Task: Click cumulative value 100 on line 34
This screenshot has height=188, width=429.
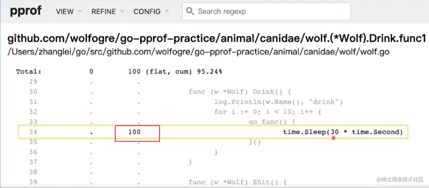Action: [x=134, y=132]
